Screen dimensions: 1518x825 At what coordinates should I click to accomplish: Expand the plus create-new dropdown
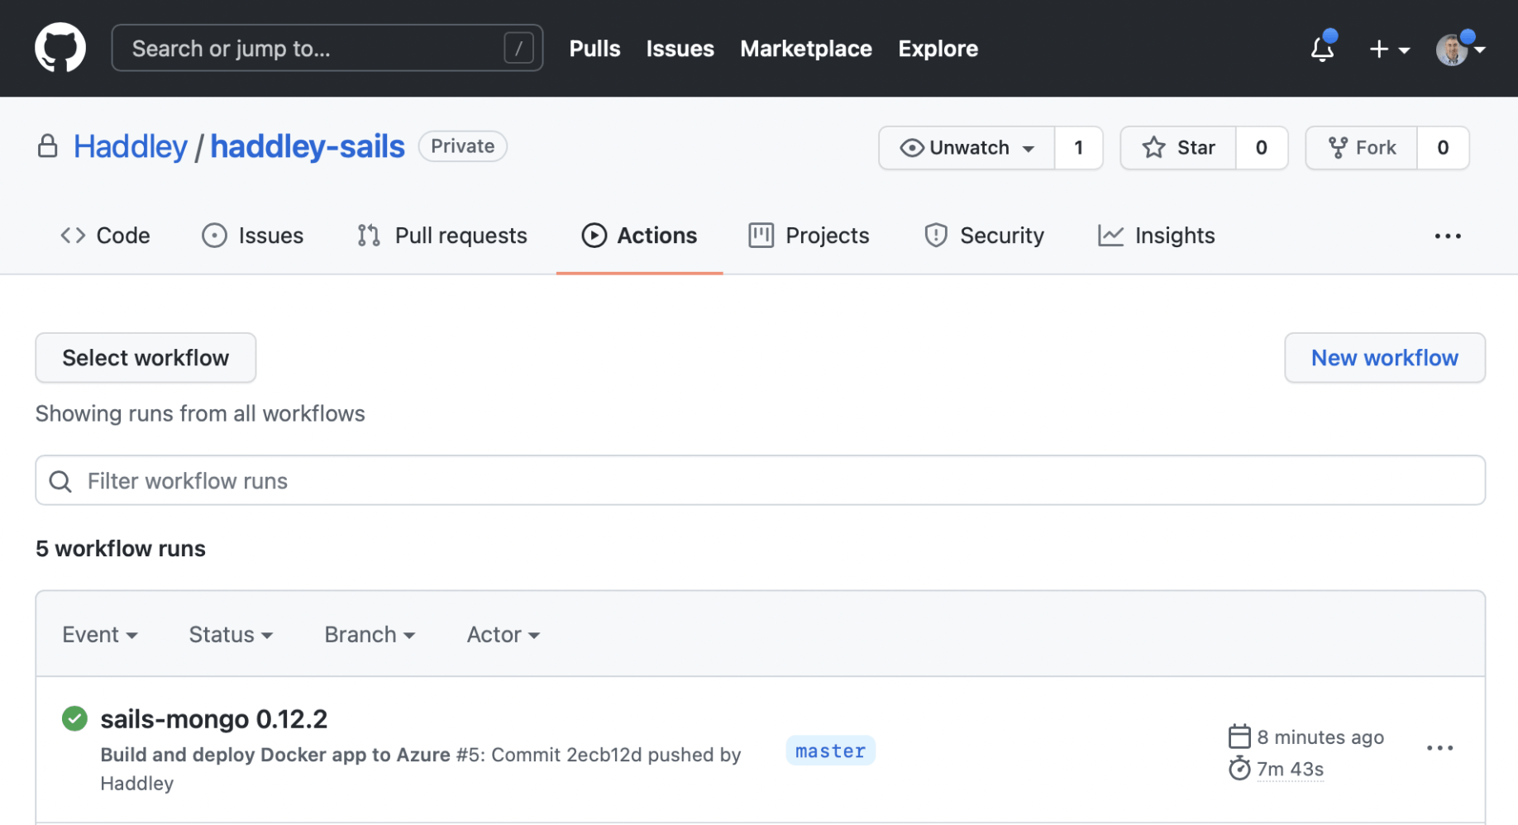pos(1388,50)
